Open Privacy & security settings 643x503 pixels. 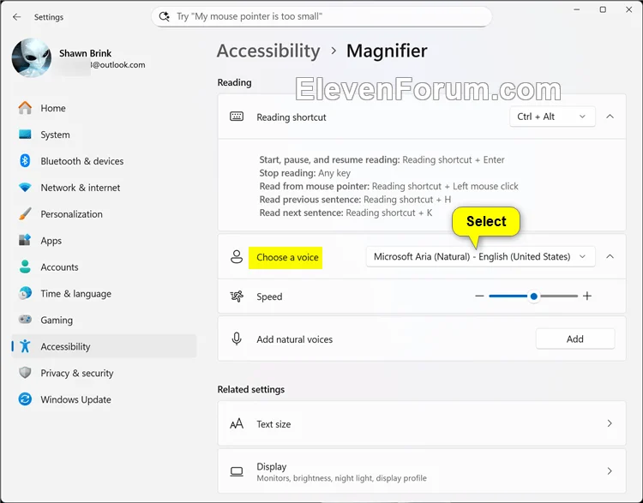click(x=104, y=373)
